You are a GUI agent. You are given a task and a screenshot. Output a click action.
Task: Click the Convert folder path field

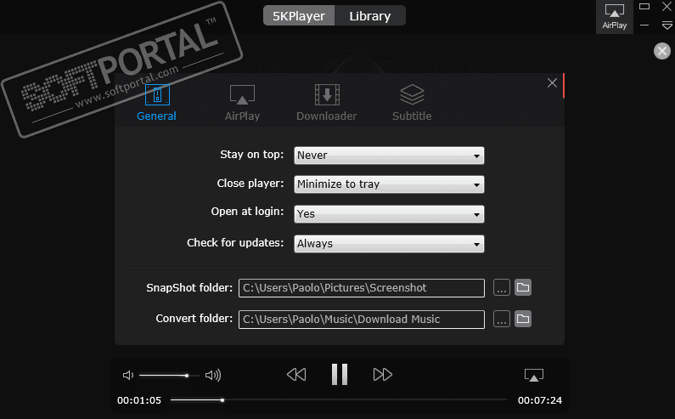(x=362, y=320)
